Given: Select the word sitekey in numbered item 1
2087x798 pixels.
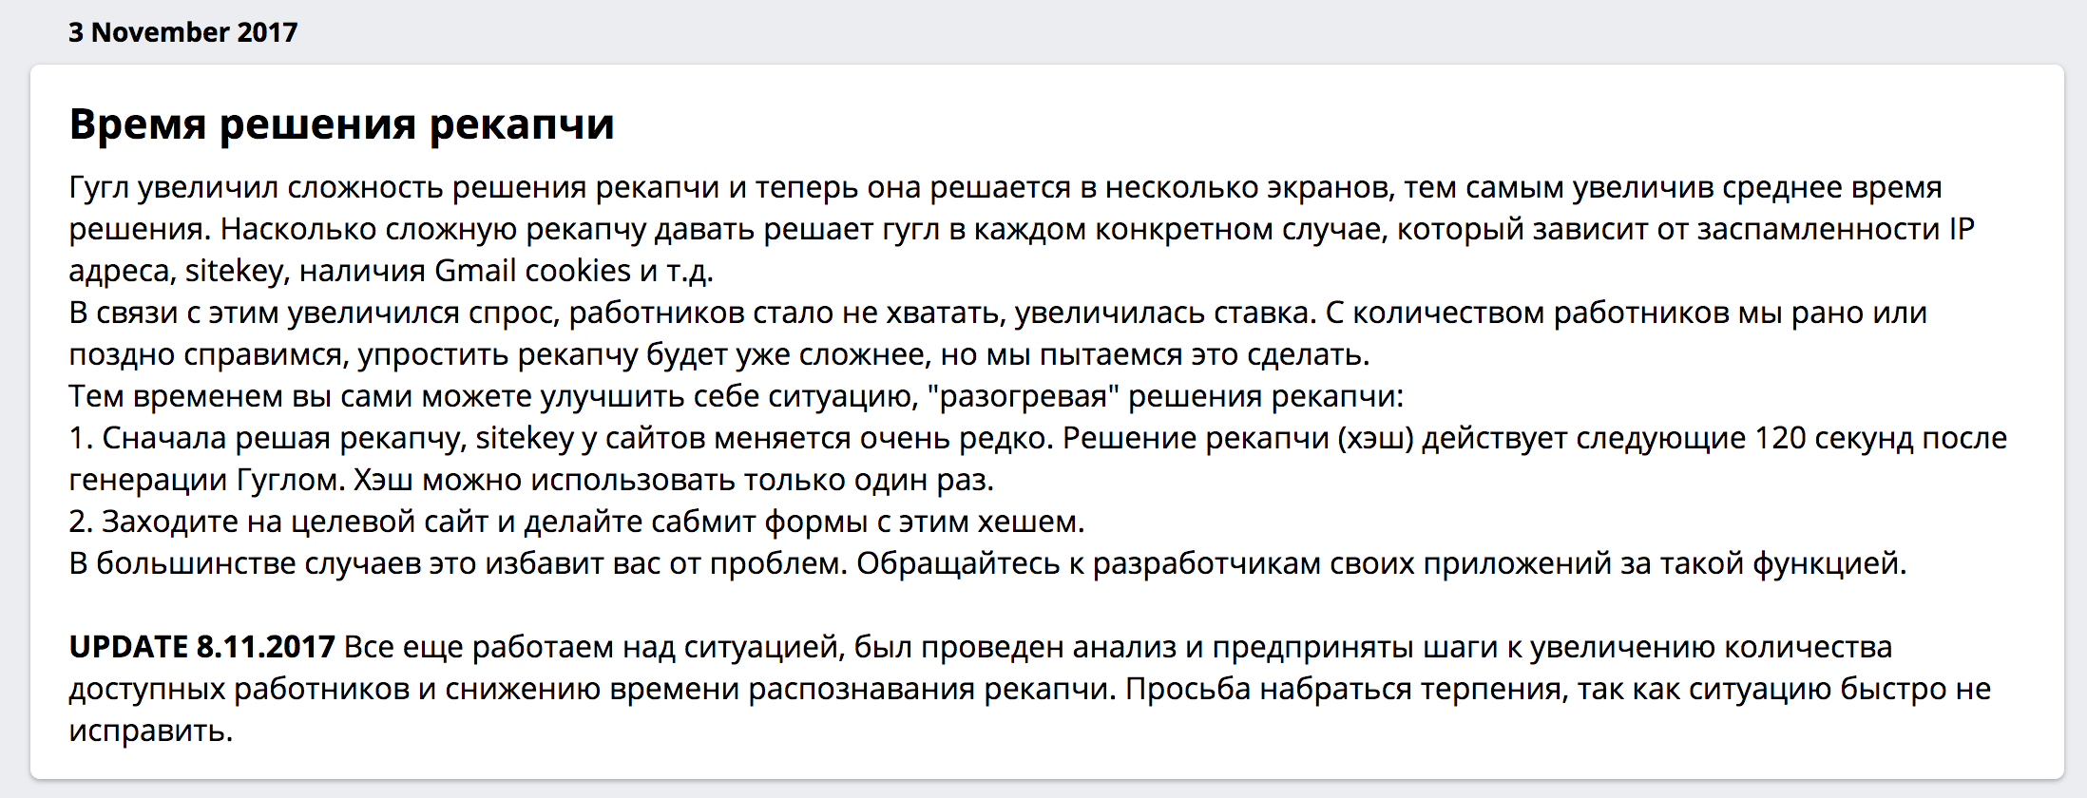Looking at the screenshot, I should 525,438.
